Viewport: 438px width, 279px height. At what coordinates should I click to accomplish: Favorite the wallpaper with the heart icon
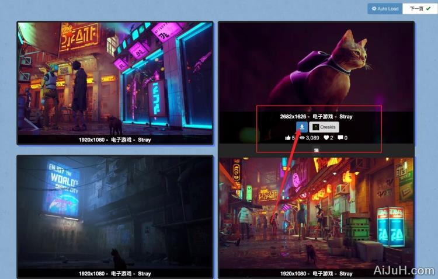click(x=326, y=138)
